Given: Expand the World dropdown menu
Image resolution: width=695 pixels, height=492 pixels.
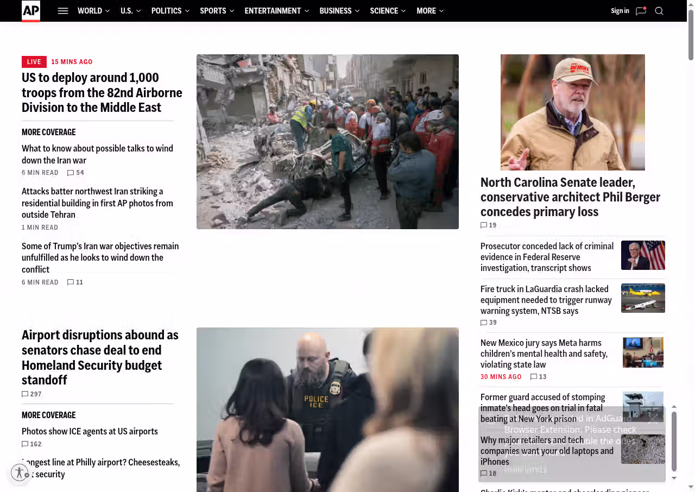Looking at the screenshot, I should pyautogui.click(x=93, y=11).
